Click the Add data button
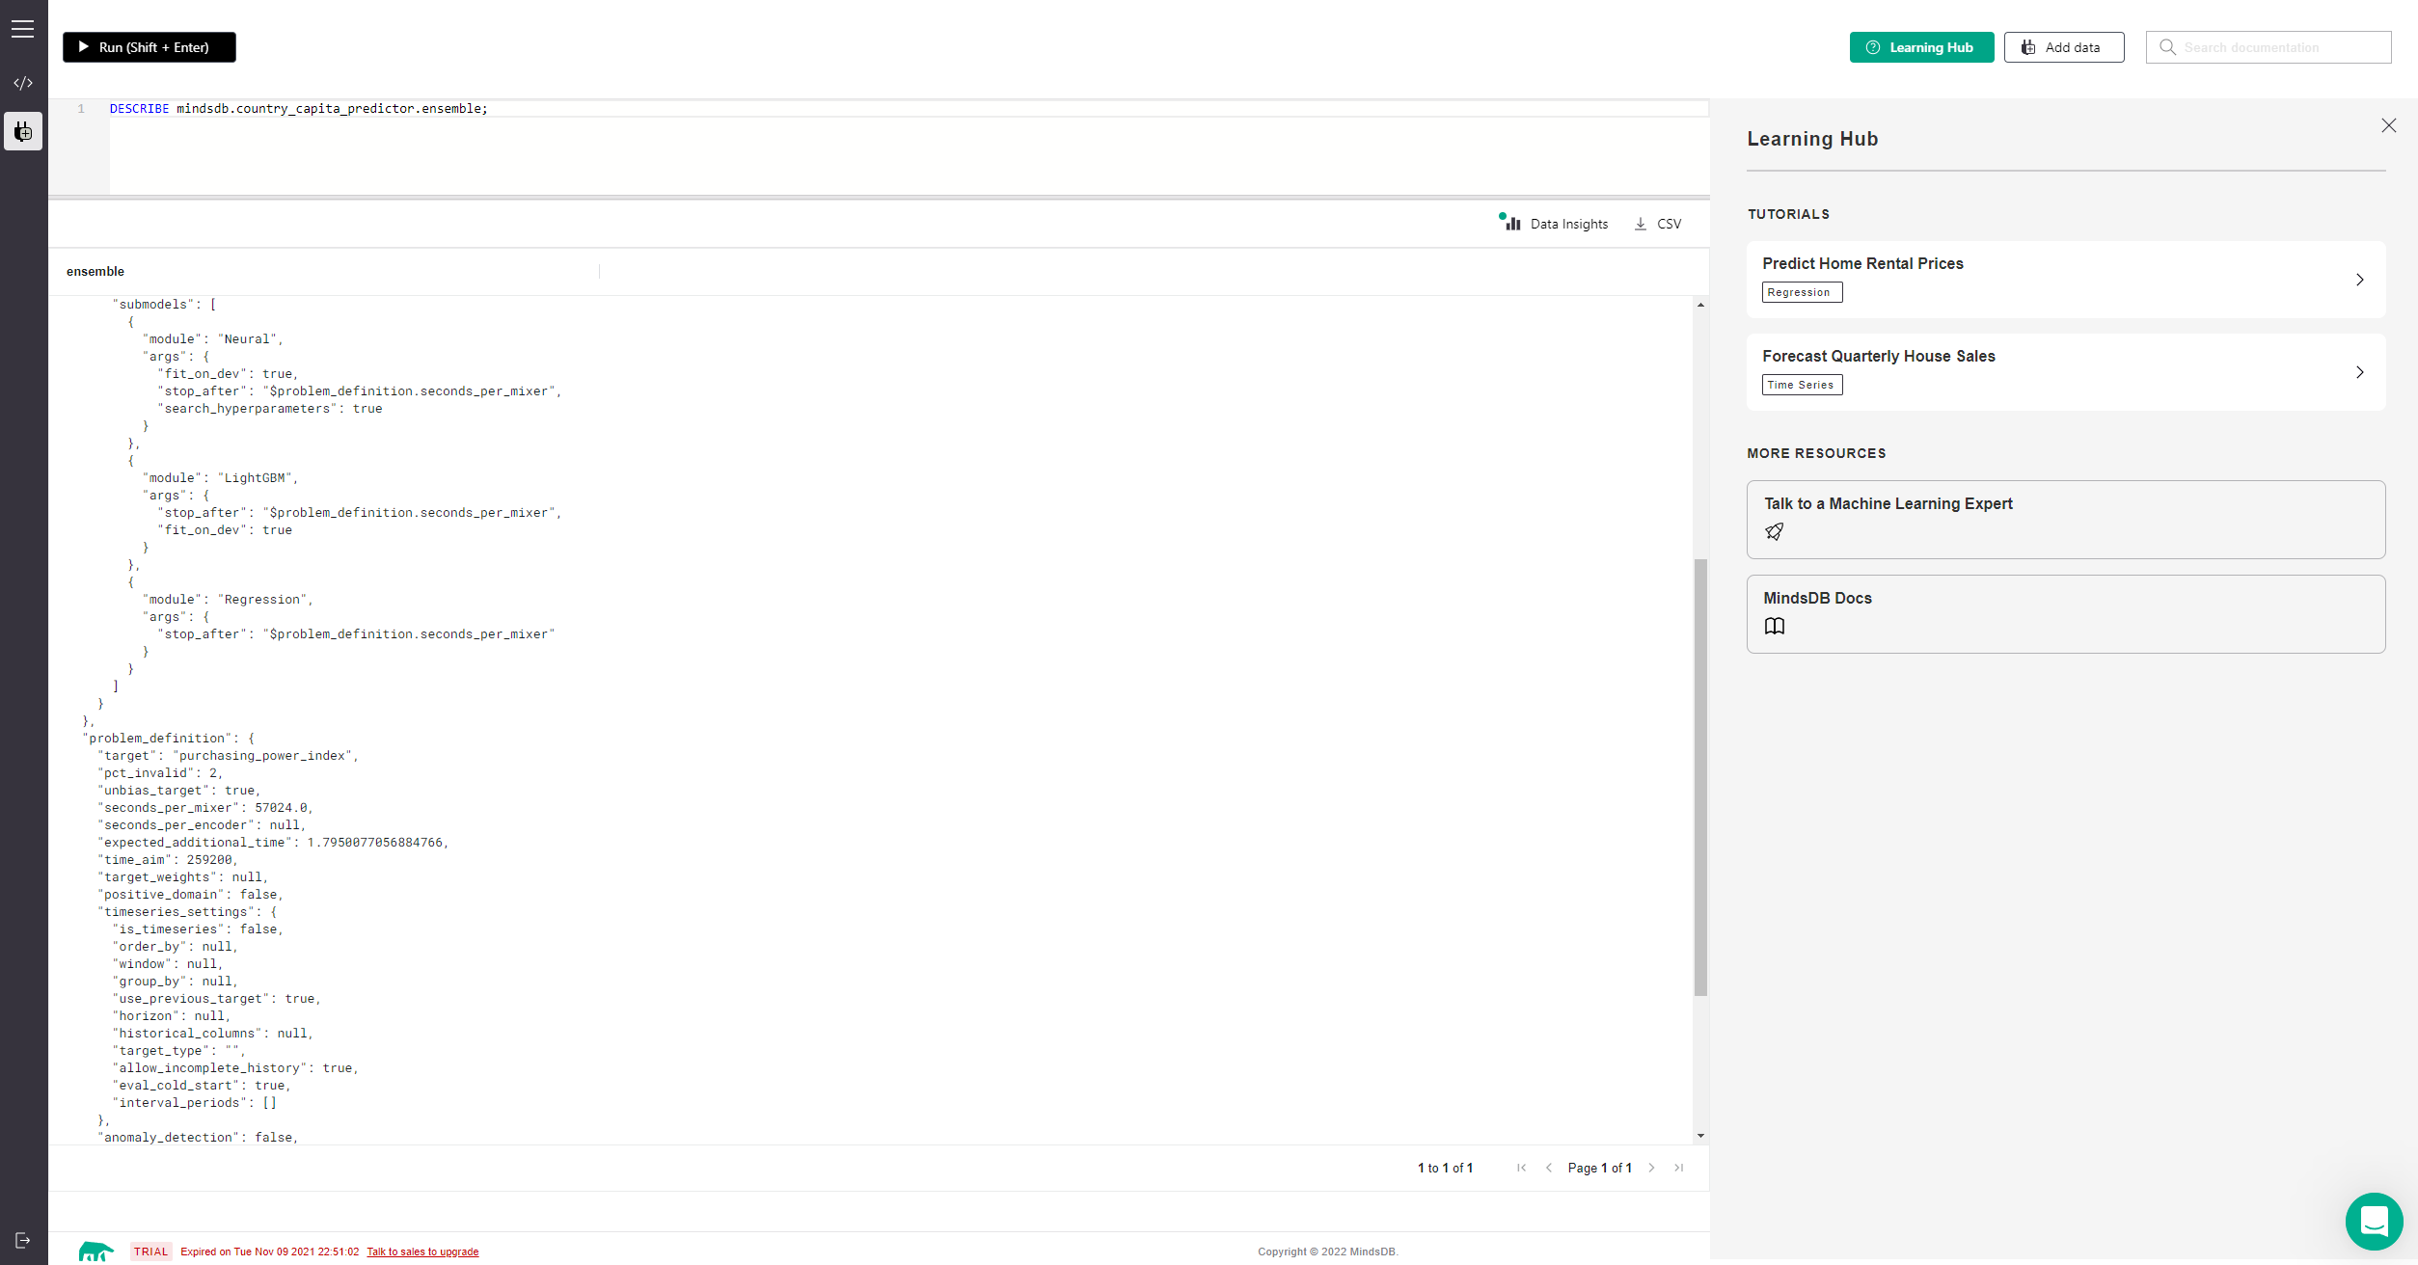 click(2063, 47)
